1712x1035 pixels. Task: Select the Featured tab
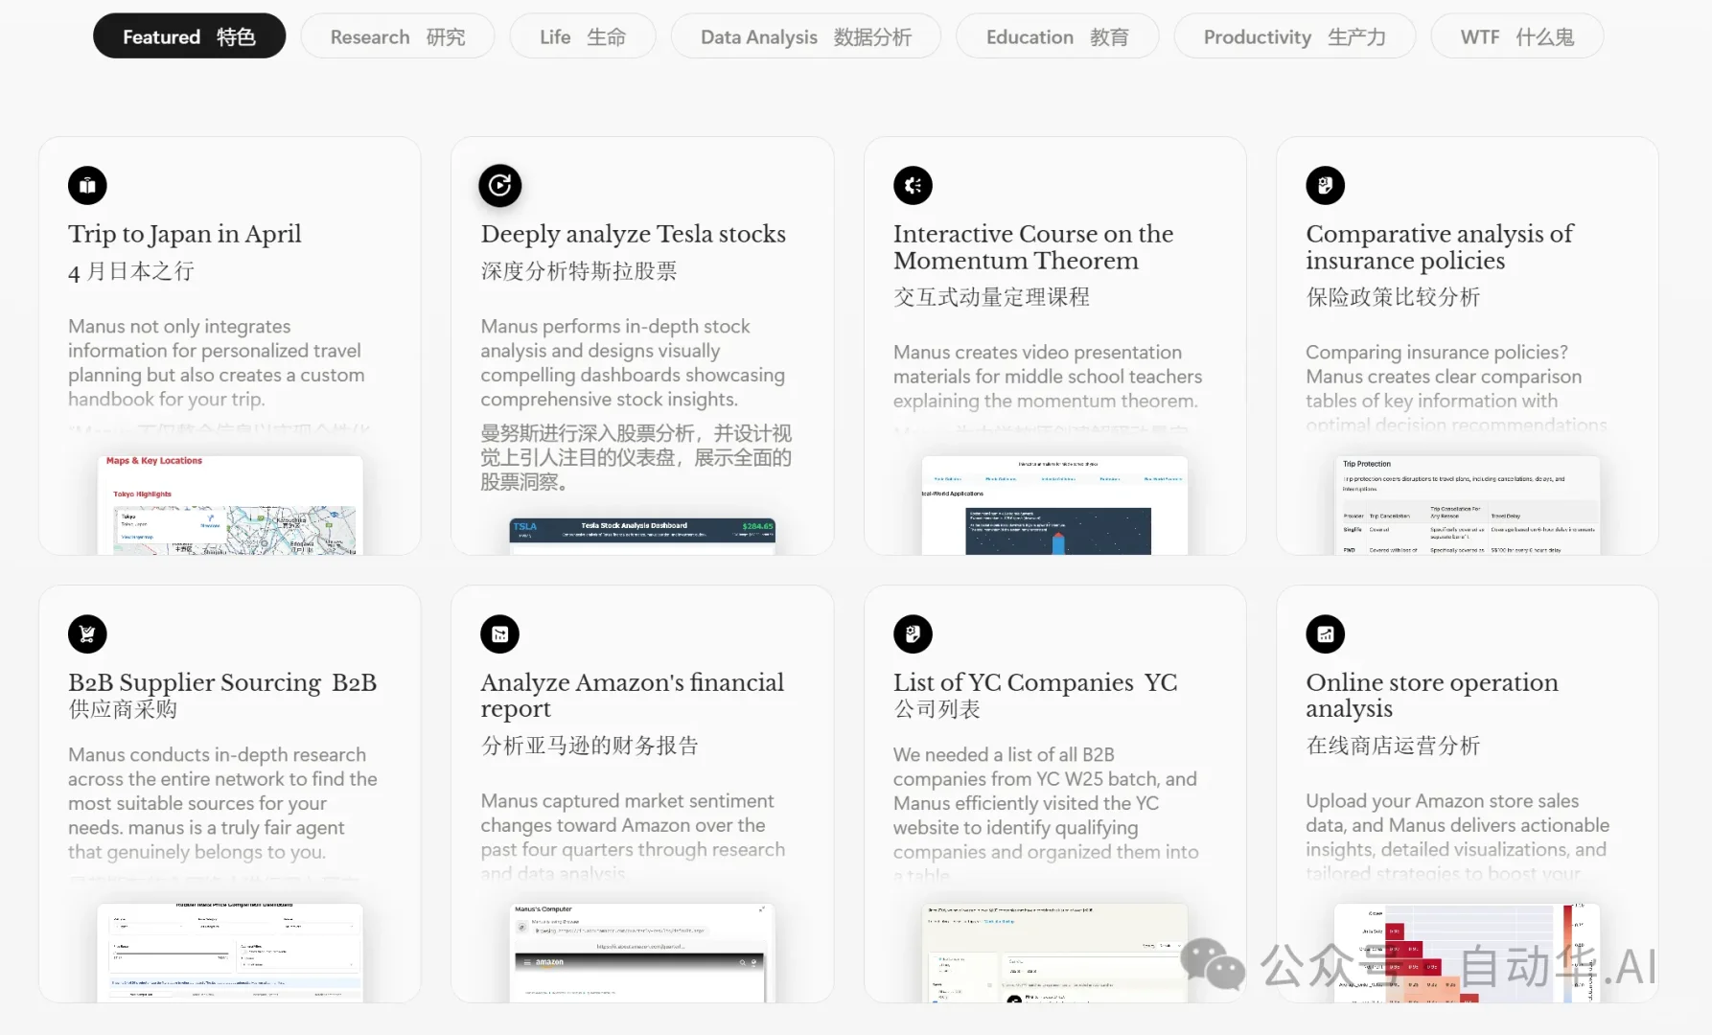[189, 36]
